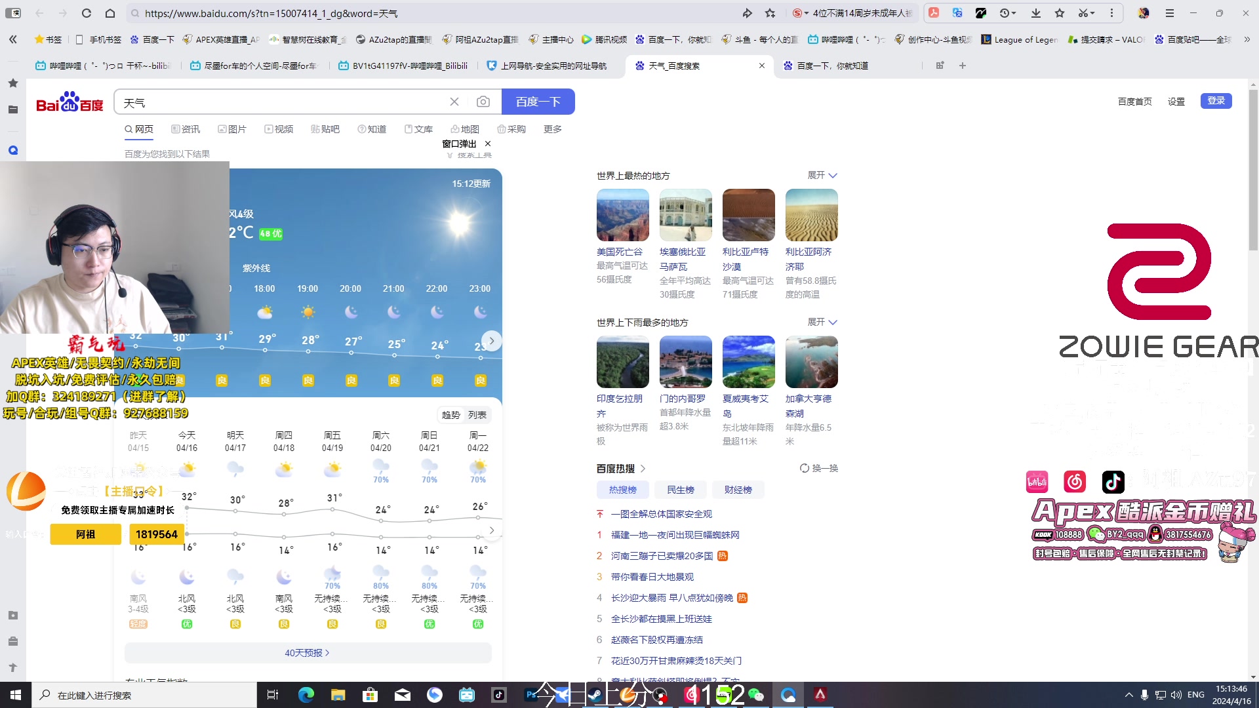Select the 视频 search tab

[279, 129]
